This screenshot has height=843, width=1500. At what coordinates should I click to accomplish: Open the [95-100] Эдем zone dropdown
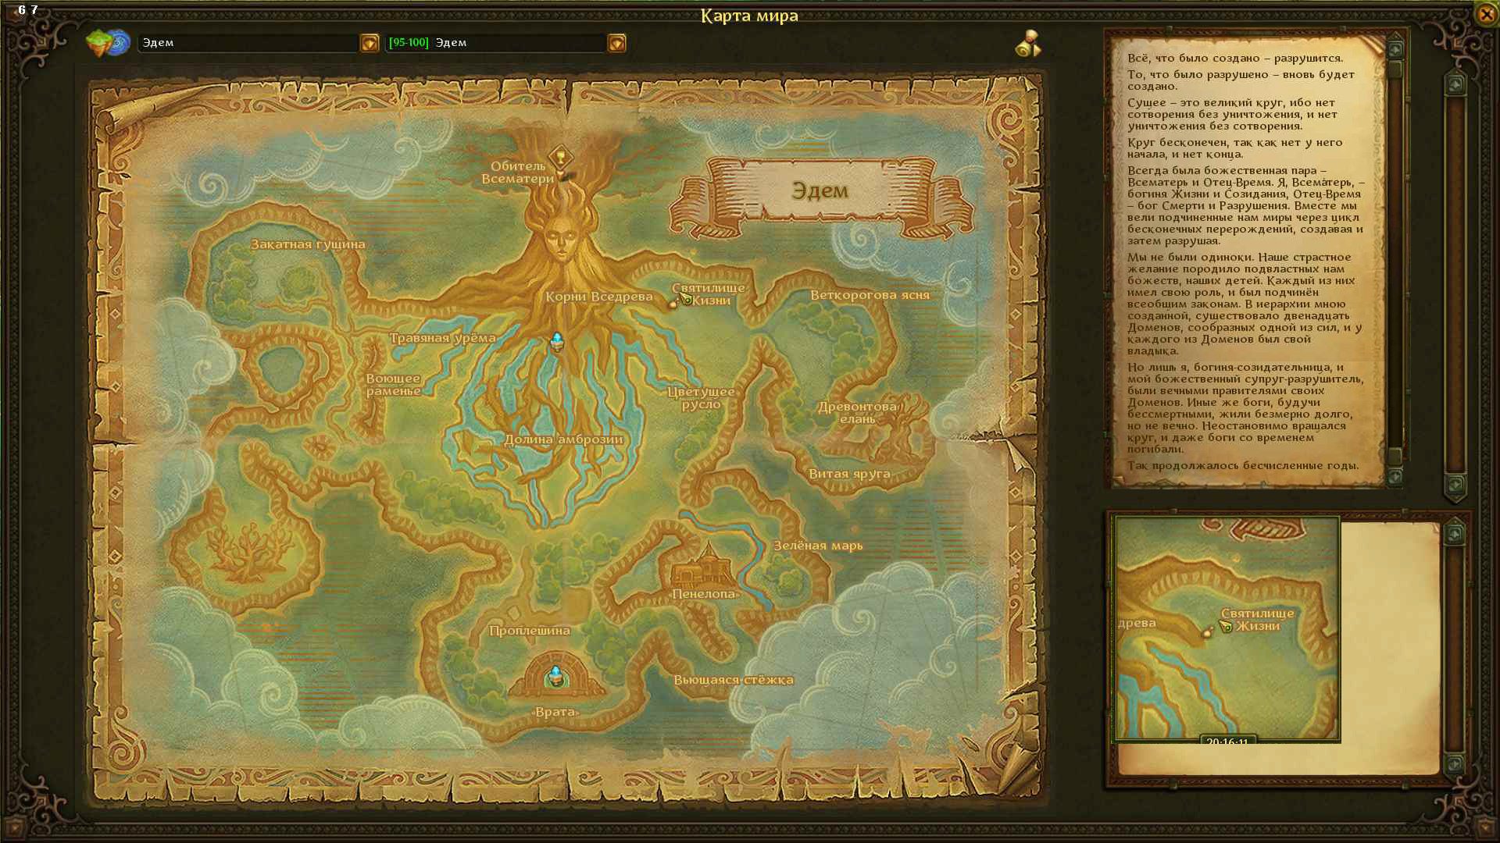[x=616, y=43]
